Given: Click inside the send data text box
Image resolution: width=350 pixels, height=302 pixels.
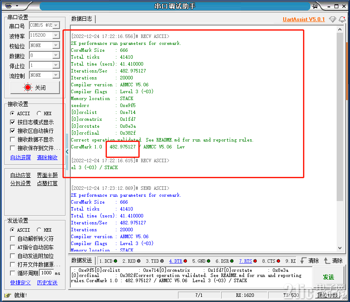Looking at the screenshot, I should click(191, 277).
